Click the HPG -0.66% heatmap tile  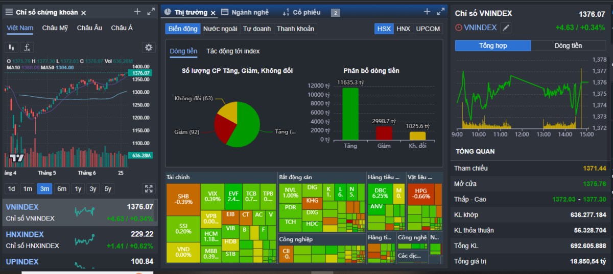click(x=421, y=194)
